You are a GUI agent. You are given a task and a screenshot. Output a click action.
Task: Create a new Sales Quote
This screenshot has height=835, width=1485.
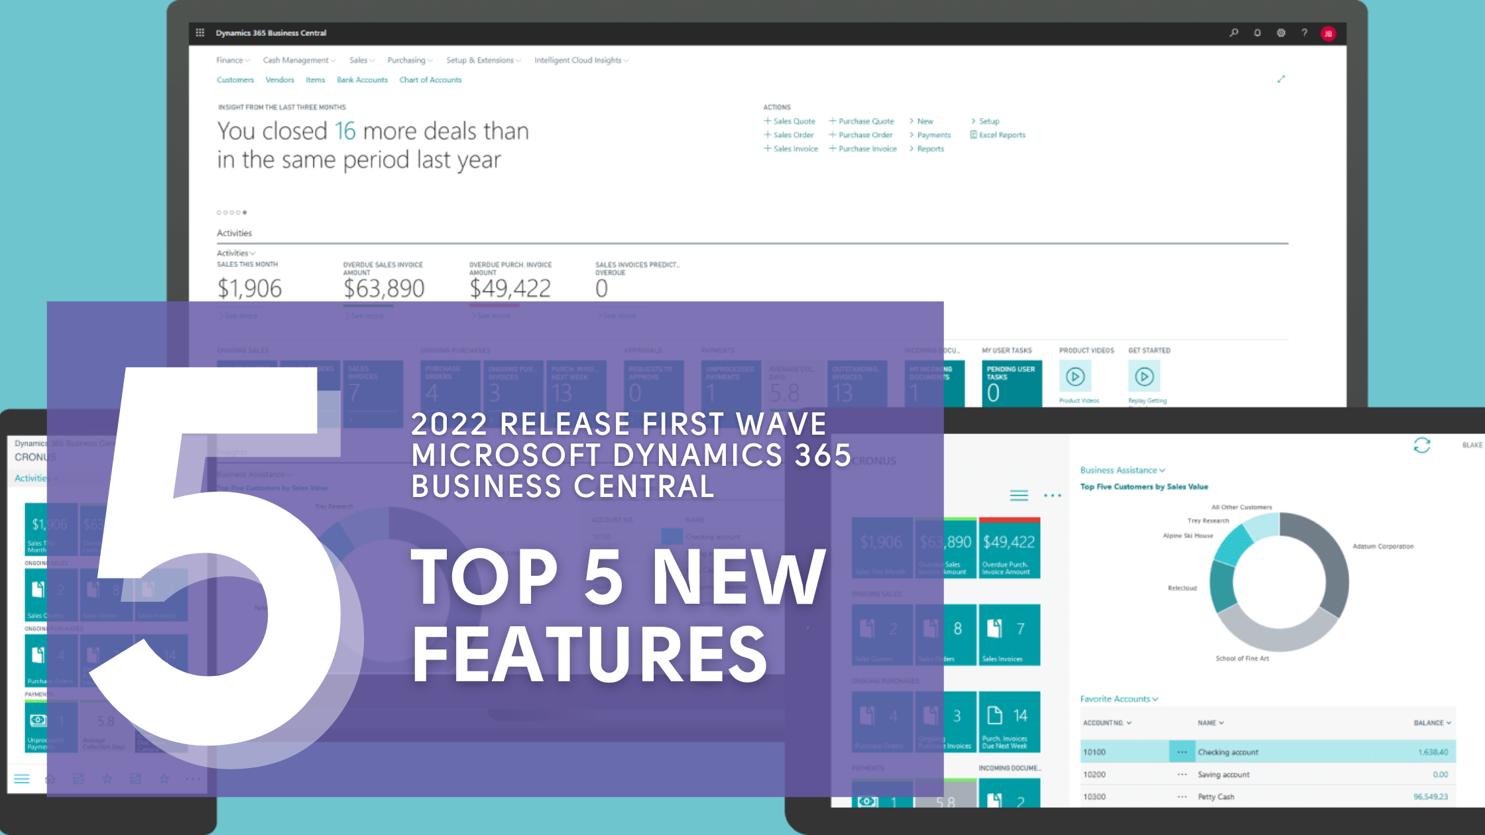coord(790,121)
